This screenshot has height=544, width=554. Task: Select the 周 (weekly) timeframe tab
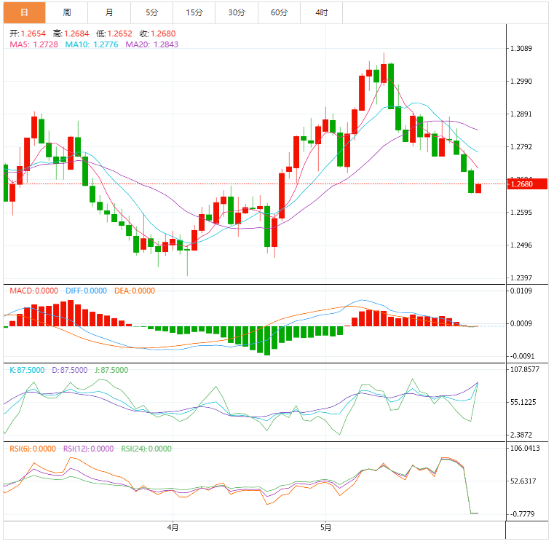pos(67,12)
